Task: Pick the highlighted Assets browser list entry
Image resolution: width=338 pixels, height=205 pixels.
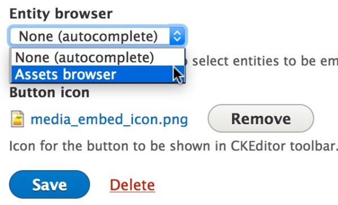Action: pyautogui.click(x=98, y=74)
